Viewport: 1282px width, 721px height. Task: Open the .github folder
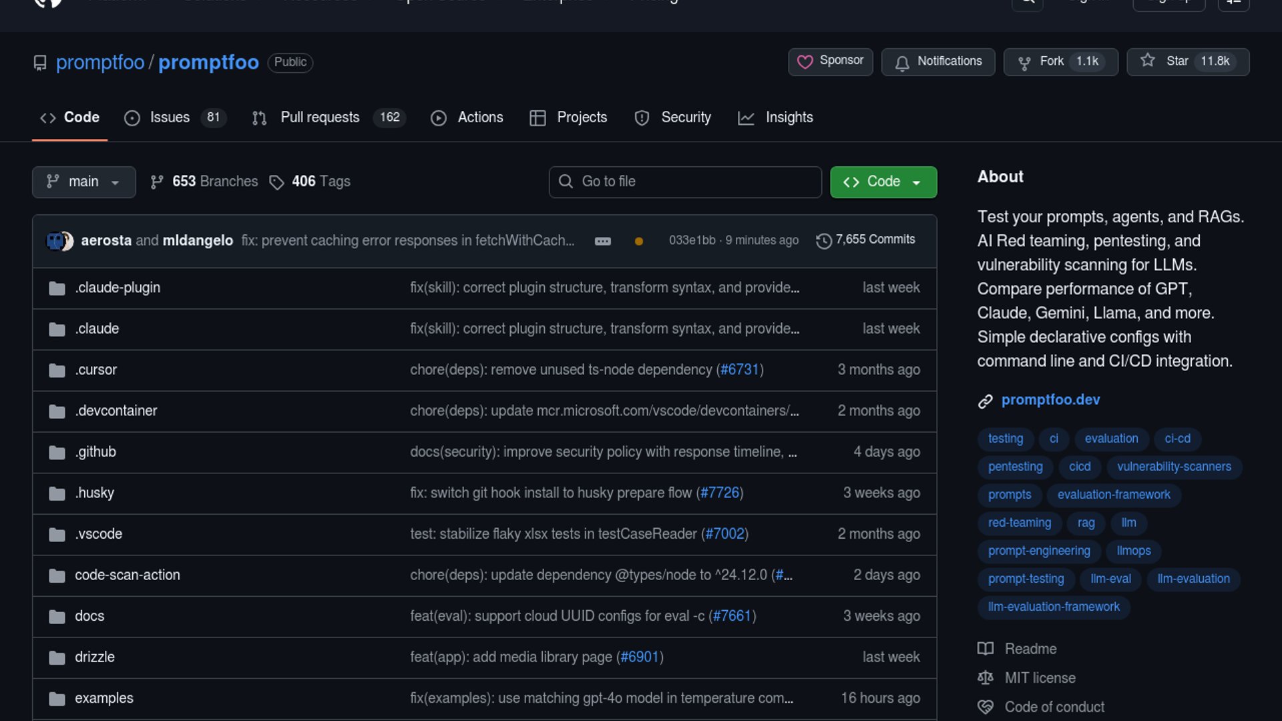pyautogui.click(x=95, y=452)
